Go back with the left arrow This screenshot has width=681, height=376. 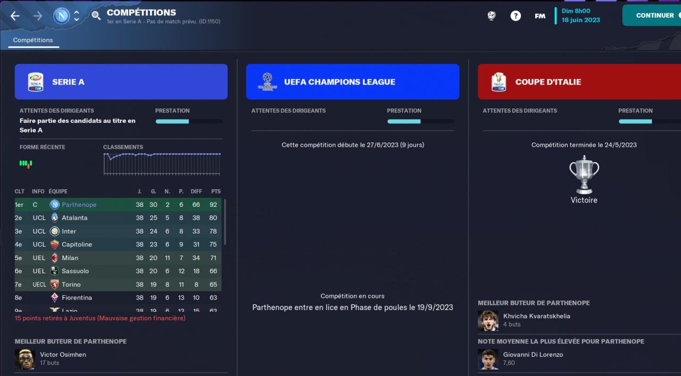[15, 15]
